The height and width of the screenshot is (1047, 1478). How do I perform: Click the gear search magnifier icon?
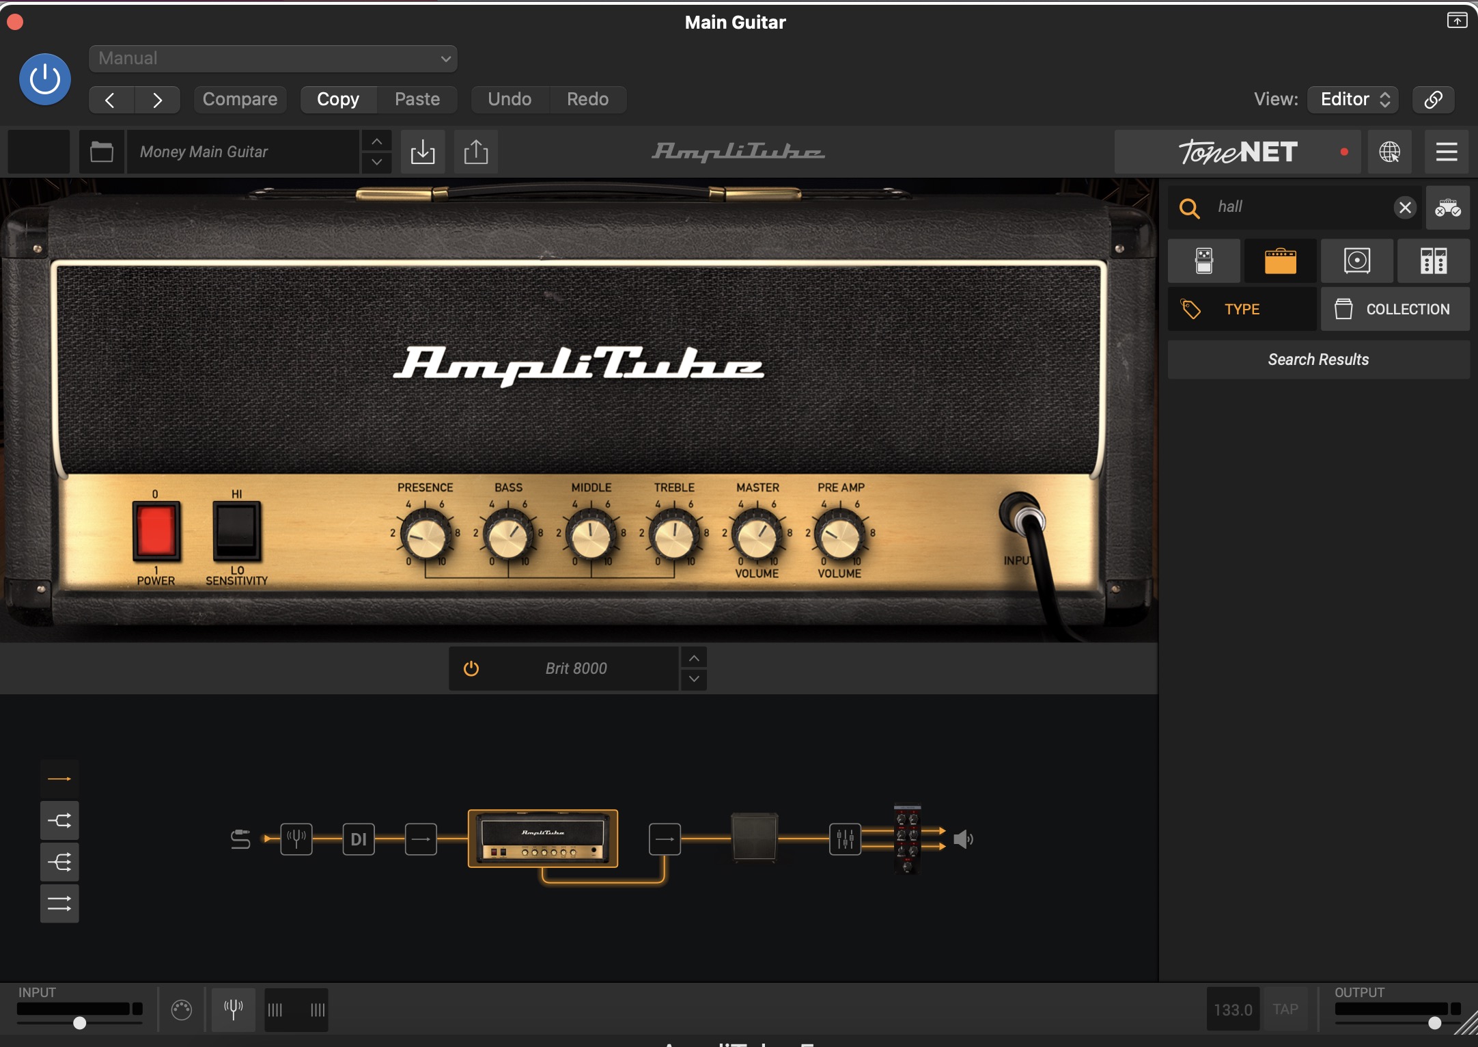pyautogui.click(x=1190, y=208)
